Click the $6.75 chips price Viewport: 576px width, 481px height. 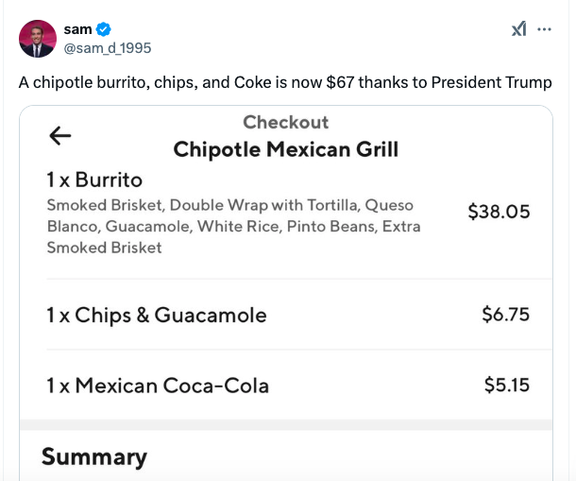click(506, 315)
